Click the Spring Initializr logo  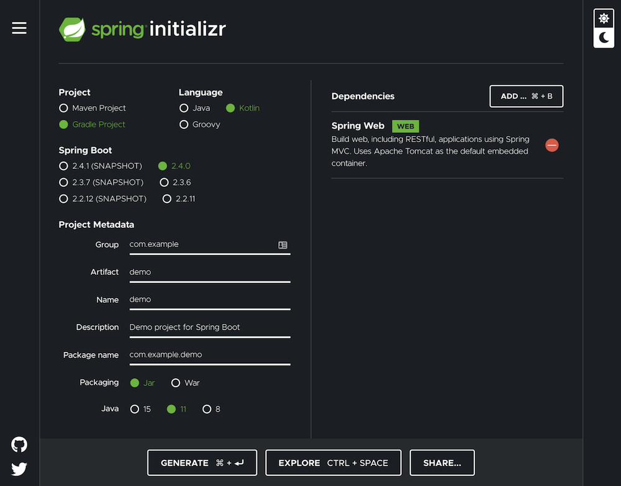coord(142,28)
